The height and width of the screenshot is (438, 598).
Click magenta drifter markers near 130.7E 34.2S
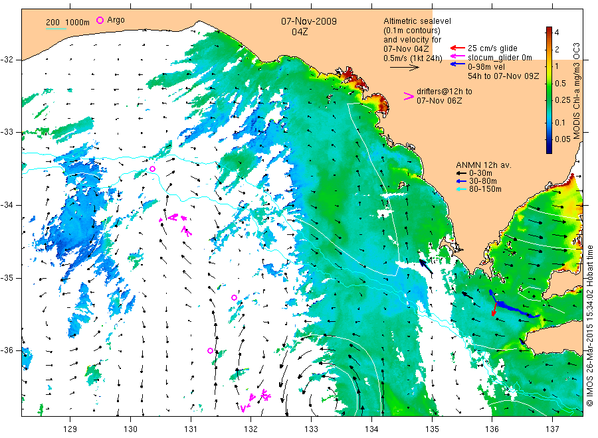click(172, 218)
